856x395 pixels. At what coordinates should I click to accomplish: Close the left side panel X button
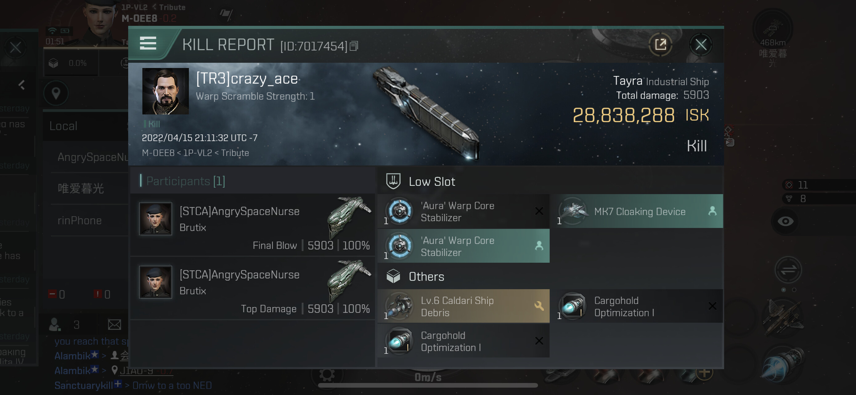[15, 48]
